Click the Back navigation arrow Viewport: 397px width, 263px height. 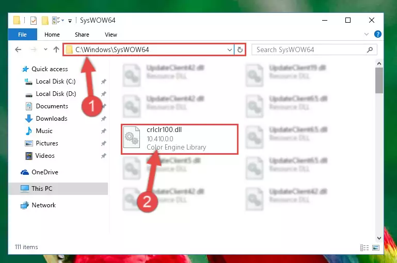[x=18, y=50]
